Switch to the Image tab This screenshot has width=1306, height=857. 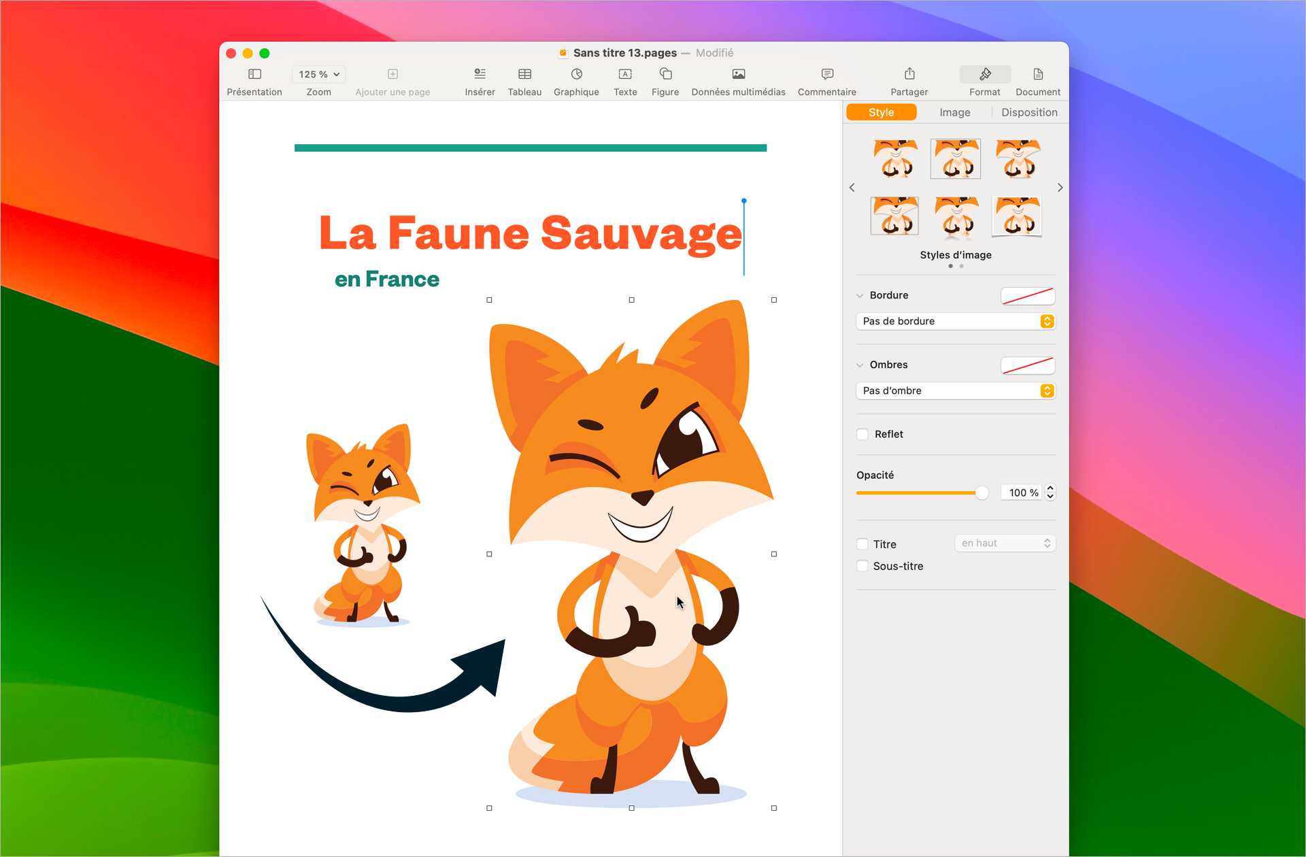[x=954, y=112]
